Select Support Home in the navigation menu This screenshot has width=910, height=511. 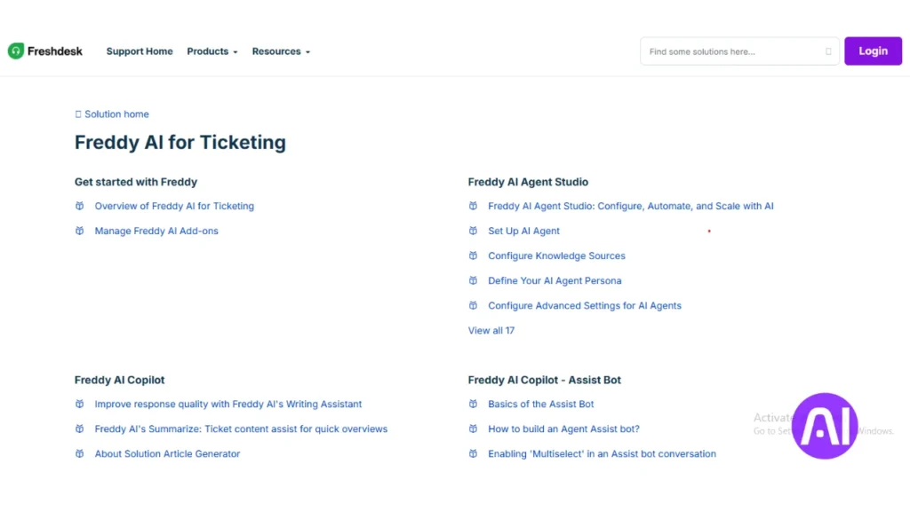coord(140,51)
